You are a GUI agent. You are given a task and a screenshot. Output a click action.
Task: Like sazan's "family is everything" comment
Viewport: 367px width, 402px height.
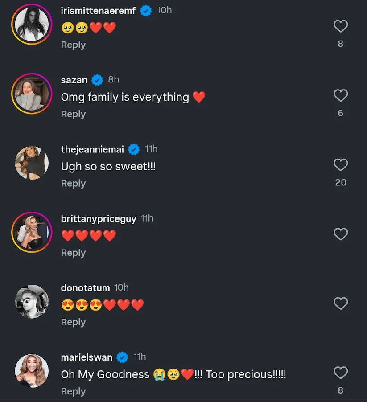point(341,95)
